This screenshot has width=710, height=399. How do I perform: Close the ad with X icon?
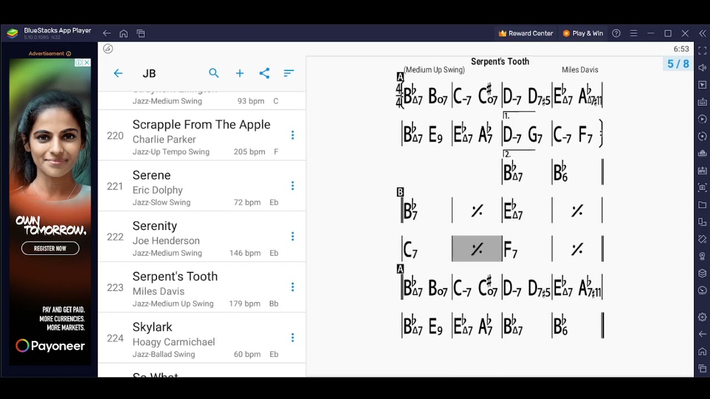click(87, 63)
